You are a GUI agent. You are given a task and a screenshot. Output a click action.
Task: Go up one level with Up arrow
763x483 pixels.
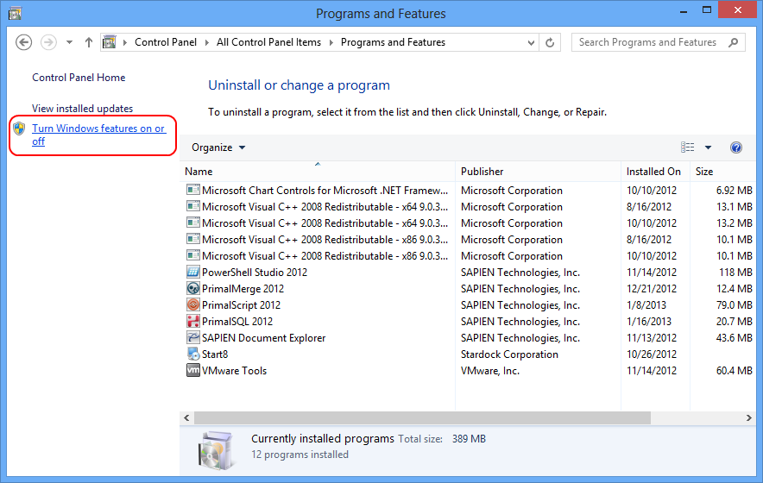(89, 42)
